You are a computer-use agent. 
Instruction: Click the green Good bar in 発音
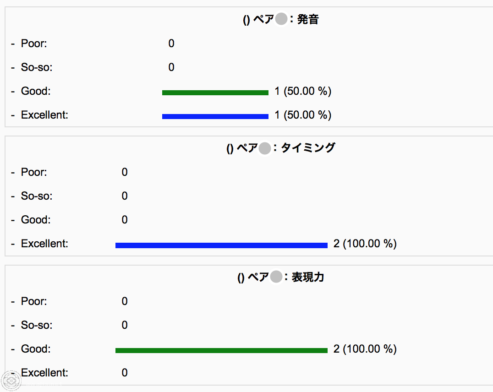pos(215,93)
